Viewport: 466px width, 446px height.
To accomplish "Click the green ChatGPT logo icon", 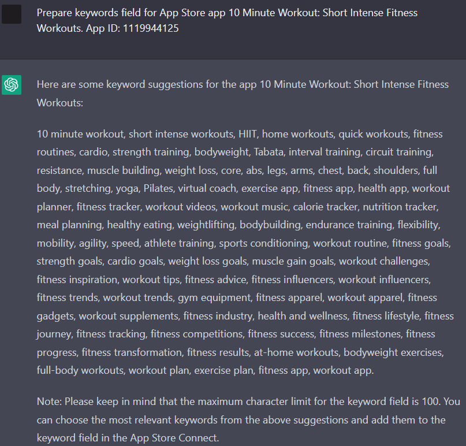I will (x=12, y=85).
